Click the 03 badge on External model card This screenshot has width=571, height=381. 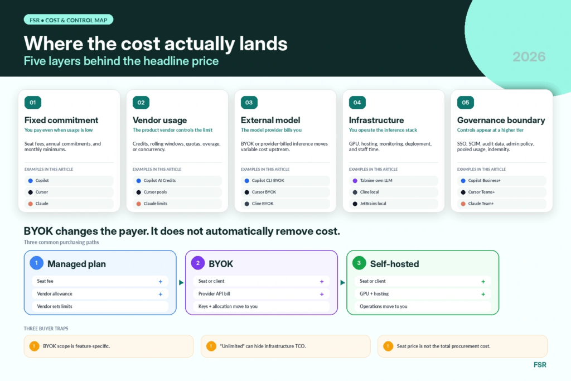pyautogui.click(x=249, y=102)
